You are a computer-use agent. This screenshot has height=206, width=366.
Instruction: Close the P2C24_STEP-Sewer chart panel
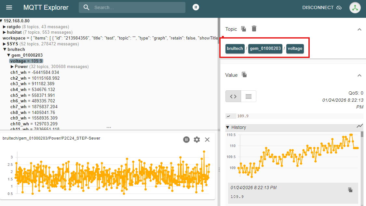(x=207, y=139)
